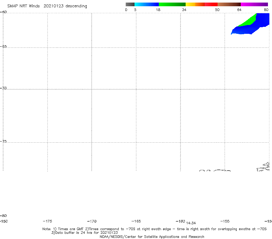272x239 pixels.
Task: Click the blue wind swath region
Action: tap(251, 28)
